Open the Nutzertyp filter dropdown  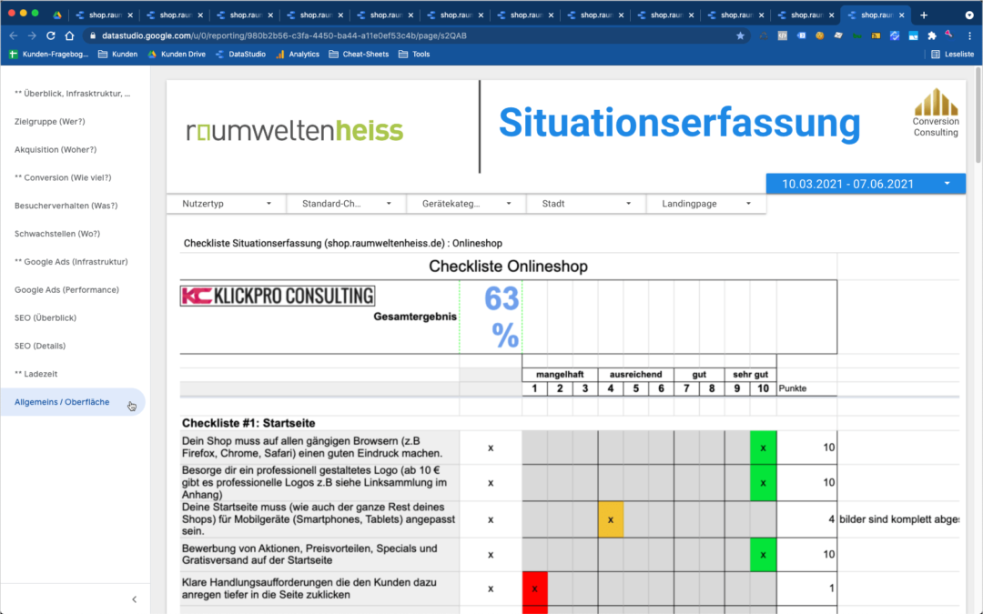(226, 204)
